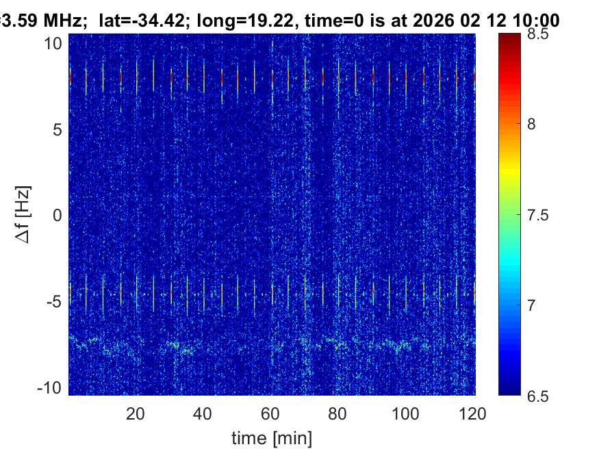This screenshot has height=449, width=599.
Task: Click the x-axis tick label 40
Action: (203, 413)
